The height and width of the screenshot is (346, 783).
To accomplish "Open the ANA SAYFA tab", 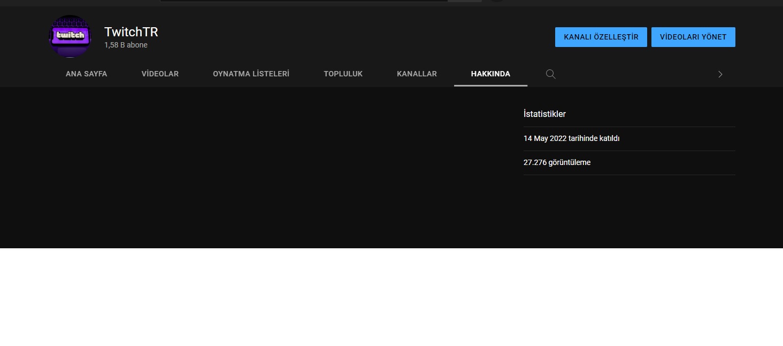I will (x=86, y=74).
